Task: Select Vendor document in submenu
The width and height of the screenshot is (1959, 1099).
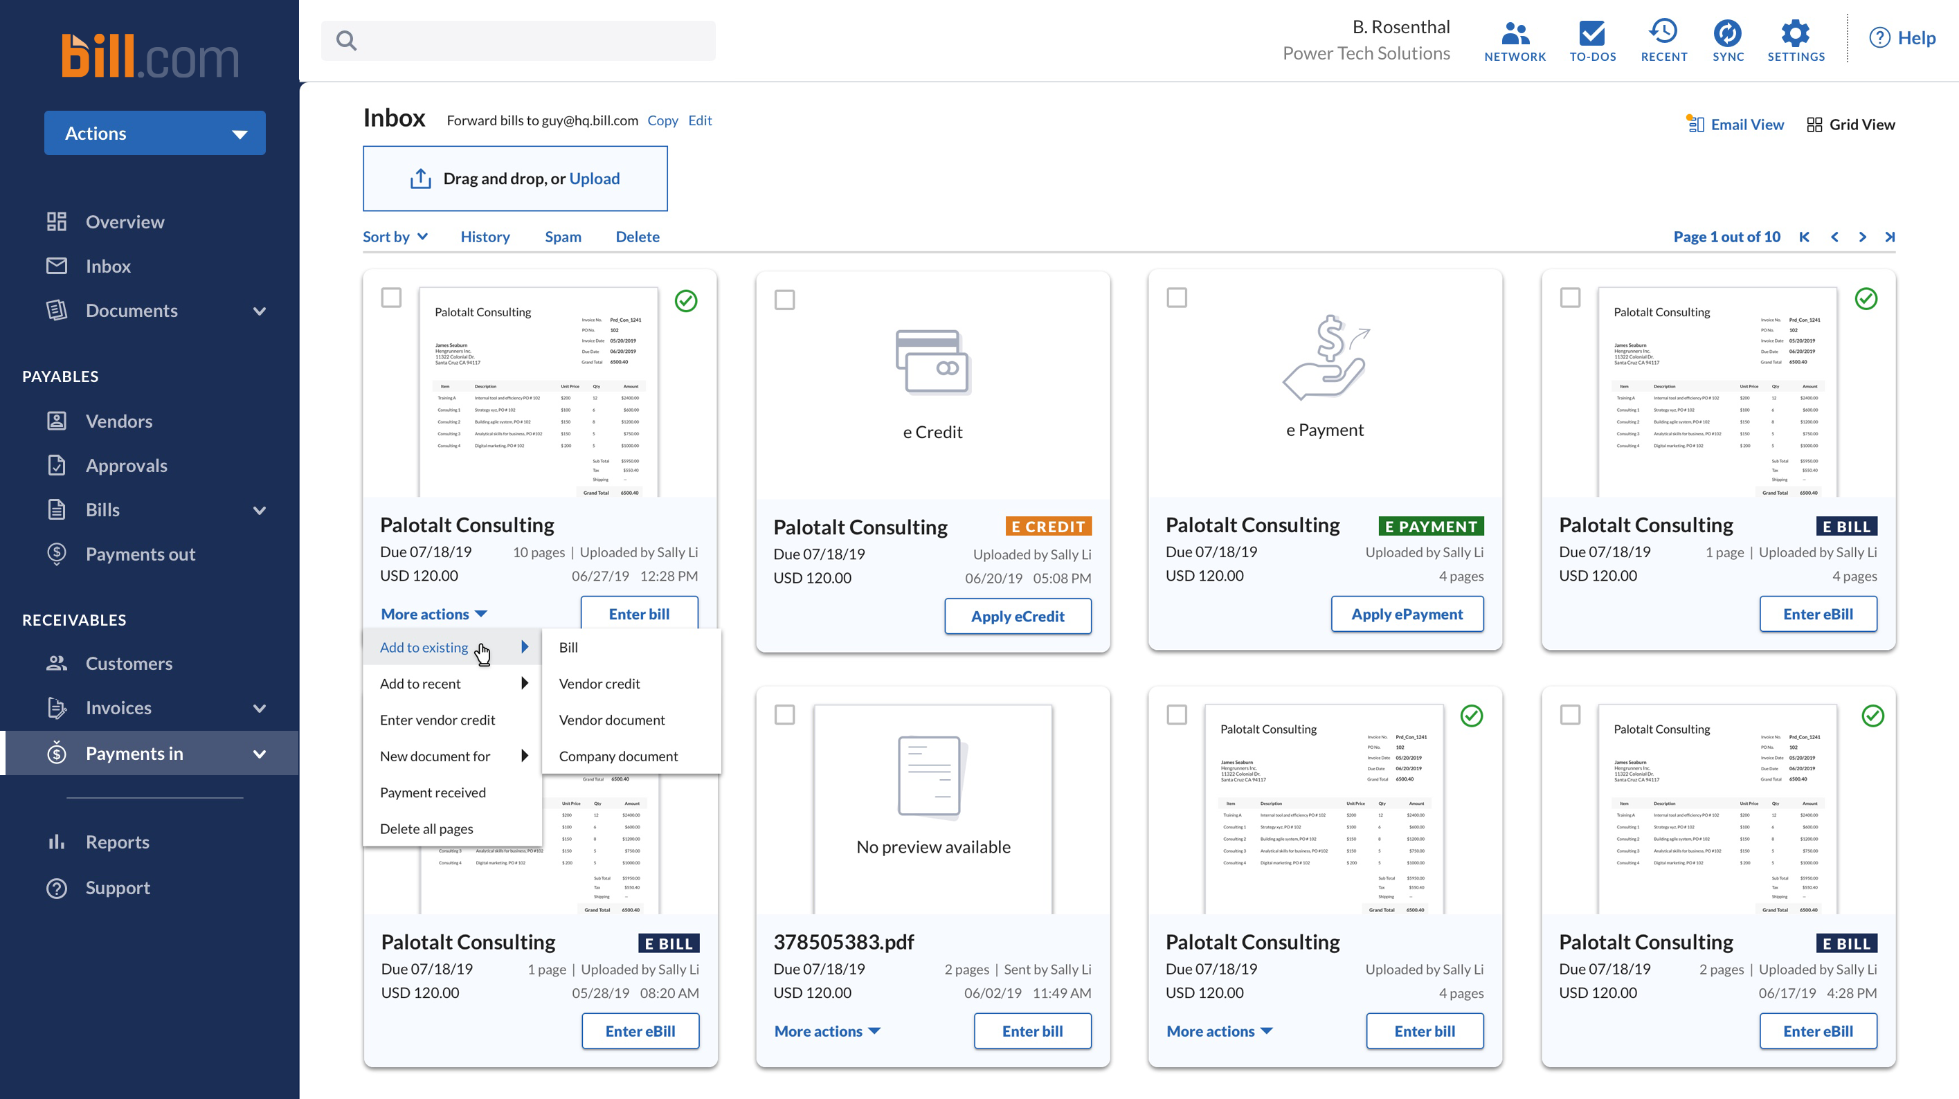Action: pyautogui.click(x=631, y=720)
